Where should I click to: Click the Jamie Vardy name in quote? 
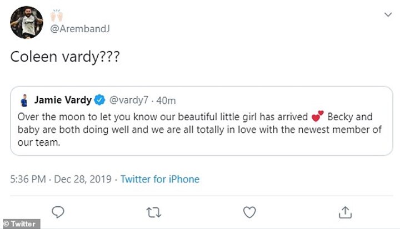(x=63, y=100)
